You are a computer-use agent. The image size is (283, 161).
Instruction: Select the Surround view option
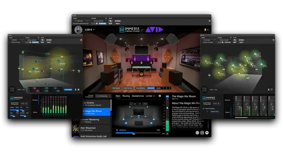(x=151, y=88)
